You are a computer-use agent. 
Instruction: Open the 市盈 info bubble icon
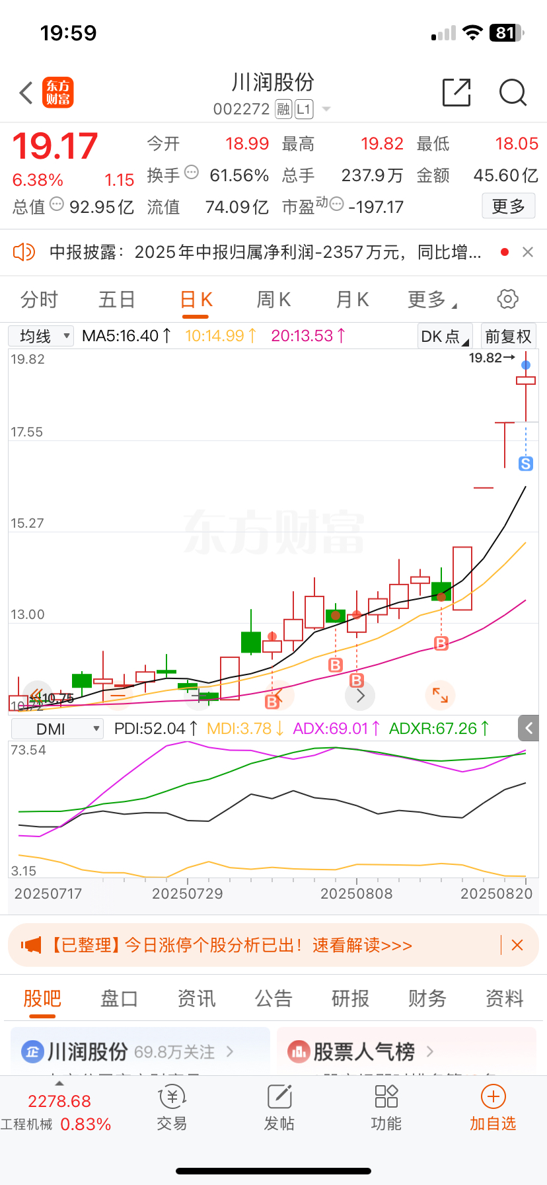[336, 204]
